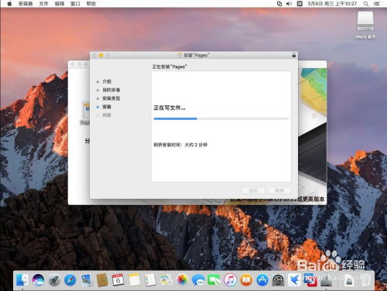Click the disabled 继续 button

tap(279, 190)
